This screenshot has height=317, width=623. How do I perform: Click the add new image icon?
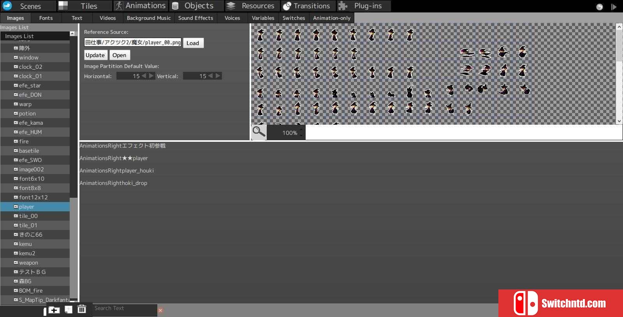pyautogui.click(x=69, y=310)
